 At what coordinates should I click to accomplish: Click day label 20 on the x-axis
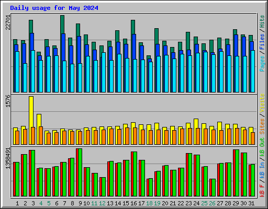pos(165,203)
